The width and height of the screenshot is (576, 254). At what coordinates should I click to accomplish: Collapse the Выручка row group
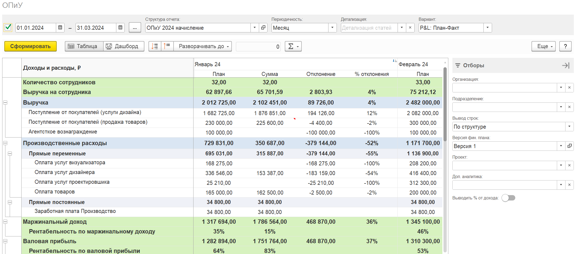pos(5,103)
